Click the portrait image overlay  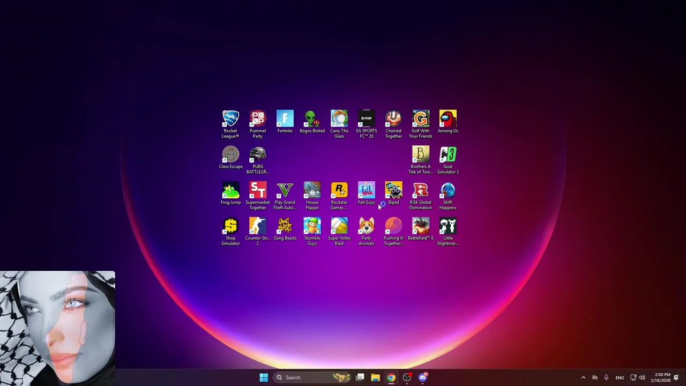[57, 328]
